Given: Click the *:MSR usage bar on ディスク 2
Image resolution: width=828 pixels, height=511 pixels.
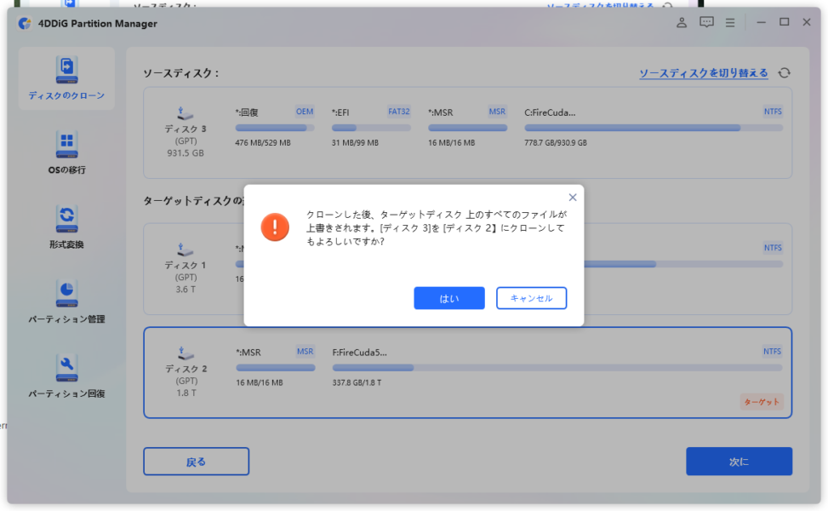Looking at the screenshot, I should point(275,368).
